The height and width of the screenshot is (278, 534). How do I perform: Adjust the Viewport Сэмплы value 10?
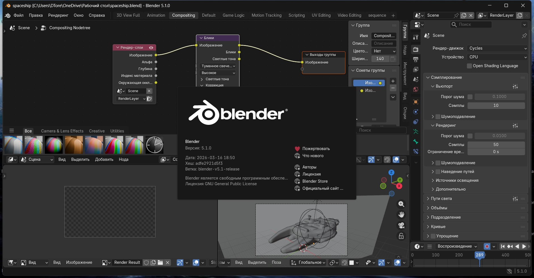point(496,106)
